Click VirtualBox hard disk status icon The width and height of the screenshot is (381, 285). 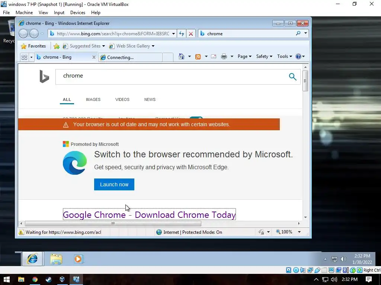[288, 270]
